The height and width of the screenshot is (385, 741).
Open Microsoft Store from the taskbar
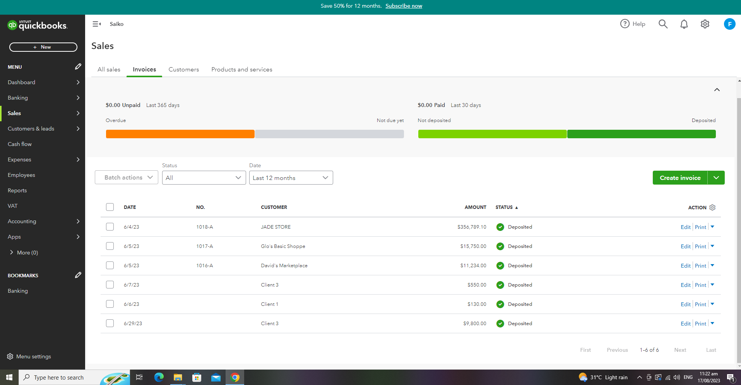point(197,377)
